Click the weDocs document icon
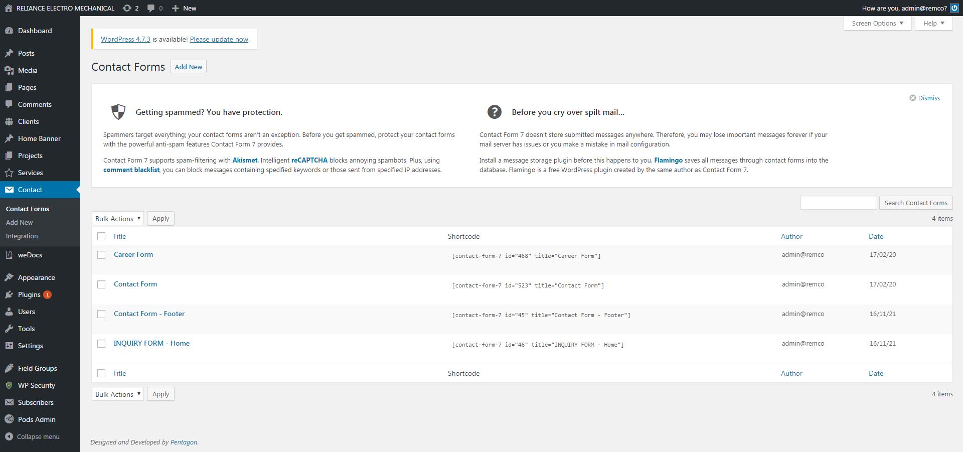The image size is (963, 452). pyautogui.click(x=9, y=255)
